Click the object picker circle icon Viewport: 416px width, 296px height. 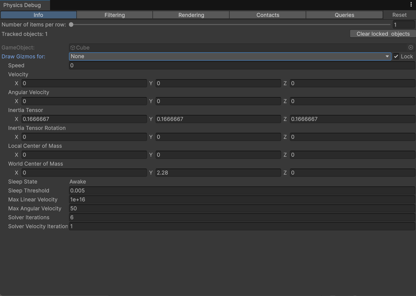pos(411,48)
